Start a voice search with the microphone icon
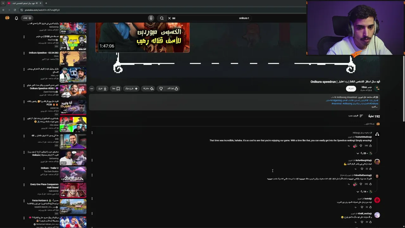 [151, 18]
